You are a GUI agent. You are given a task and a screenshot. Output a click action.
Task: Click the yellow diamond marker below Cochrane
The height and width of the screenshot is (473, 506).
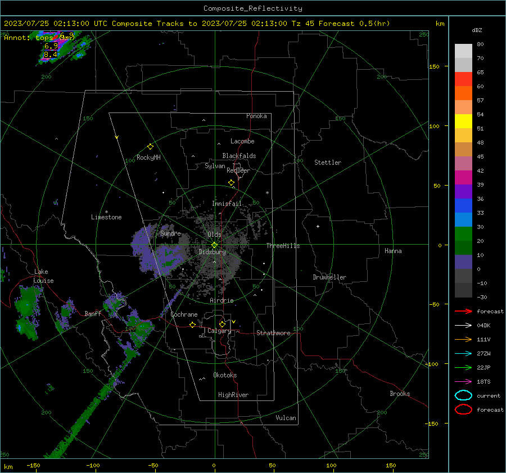tap(192, 325)
